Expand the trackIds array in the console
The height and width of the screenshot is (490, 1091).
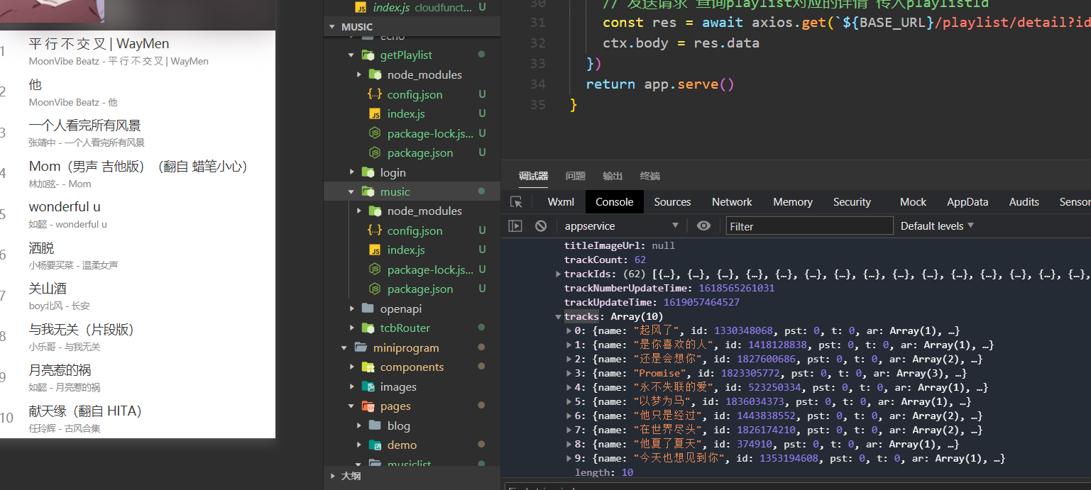(x=559, y=274)
